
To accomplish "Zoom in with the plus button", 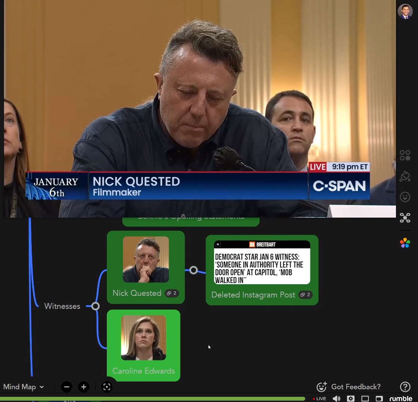I will pos(84,387).
